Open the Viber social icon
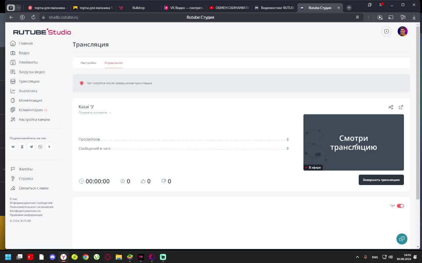The image size is (422, 263). point(40,147)
